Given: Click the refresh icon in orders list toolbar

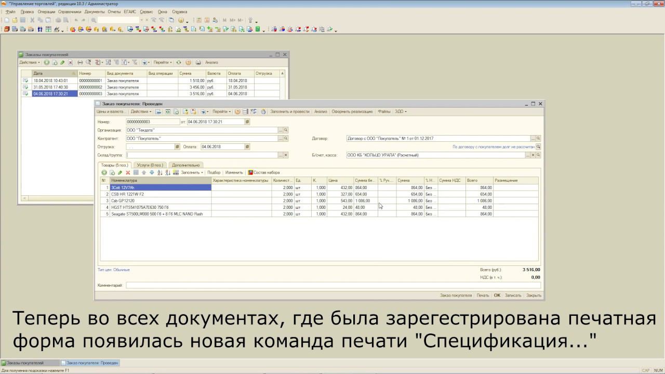Looking at the screenshot, I should (x=179, y=62).
